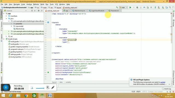Image resolution: width=175 pixels, height=98 pixels.
Task: Click the recorder volume slider
Action: (x=40, y=88)
